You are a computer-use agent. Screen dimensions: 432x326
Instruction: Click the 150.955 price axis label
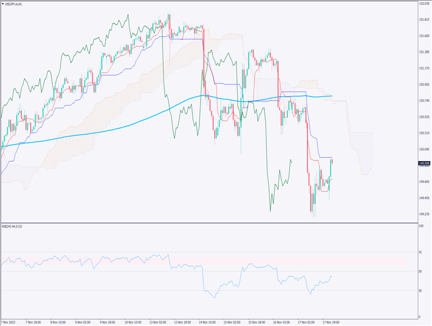tap(424, 84)
